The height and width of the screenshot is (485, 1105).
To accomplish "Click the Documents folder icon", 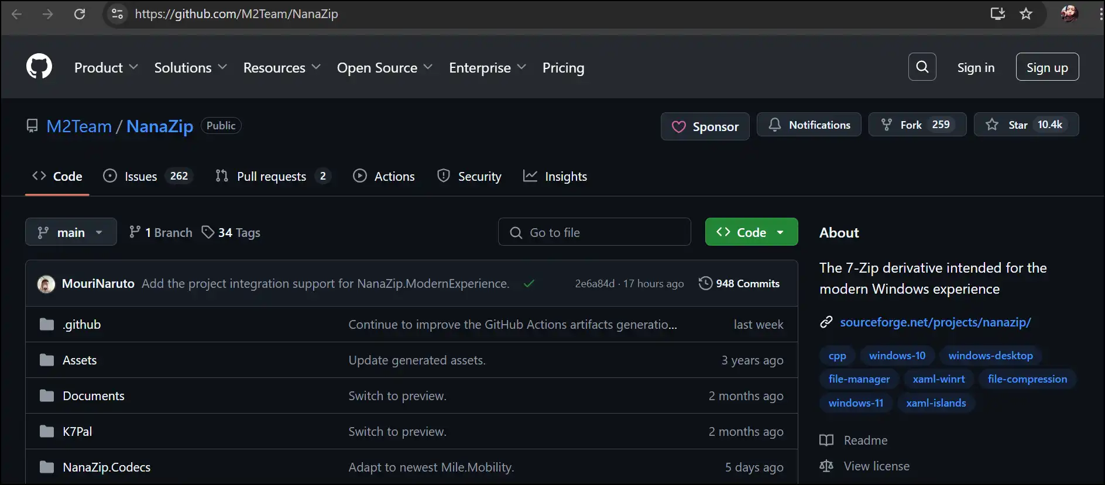I will (x=47, y=395).
